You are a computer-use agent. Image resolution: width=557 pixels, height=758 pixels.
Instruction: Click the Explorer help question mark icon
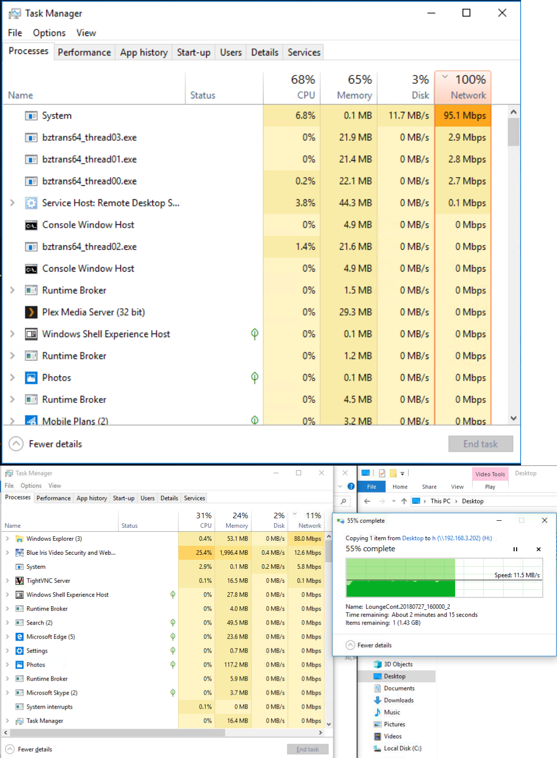point(351,486)
